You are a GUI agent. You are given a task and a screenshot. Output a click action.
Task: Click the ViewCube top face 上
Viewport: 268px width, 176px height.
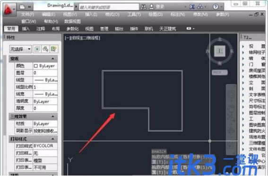click(220, 51)
